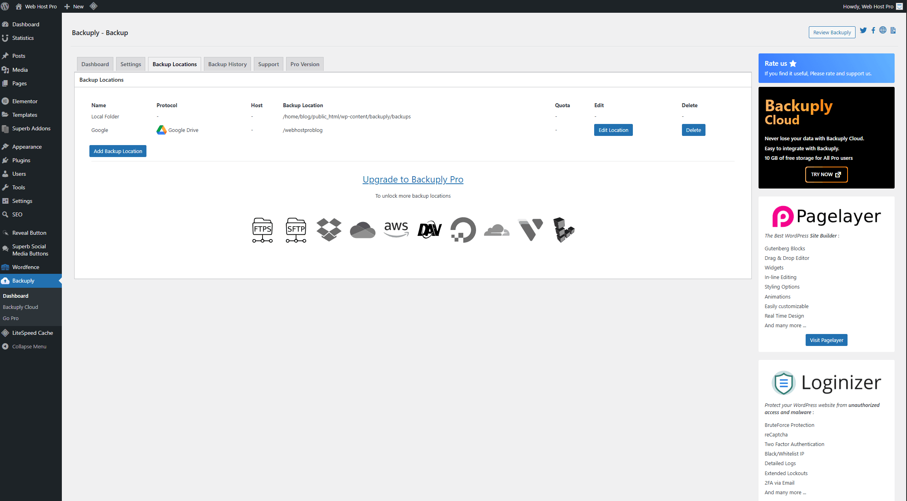This screenshot has height=501, width=907.
Task: Click the SFTP protocol icon
Action: pos(296,230)
